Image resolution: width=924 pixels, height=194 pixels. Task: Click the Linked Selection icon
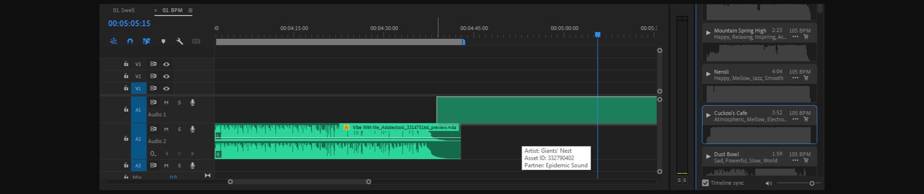pyautogui.click(x=146, y=42)
